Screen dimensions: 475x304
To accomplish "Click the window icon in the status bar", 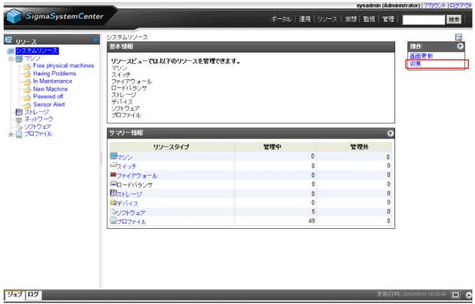I will (455, 295).
